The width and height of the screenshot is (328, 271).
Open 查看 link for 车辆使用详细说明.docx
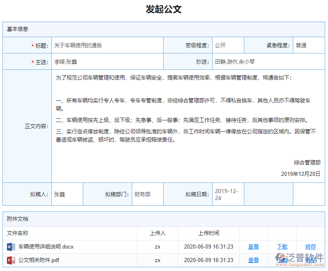click(253, 247)
